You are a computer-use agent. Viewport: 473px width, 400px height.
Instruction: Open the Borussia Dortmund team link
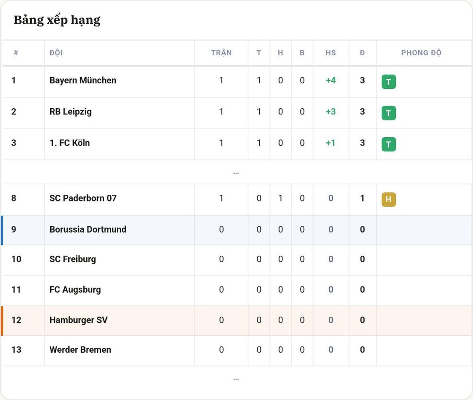pyautogui.click(x=88, y=229)
